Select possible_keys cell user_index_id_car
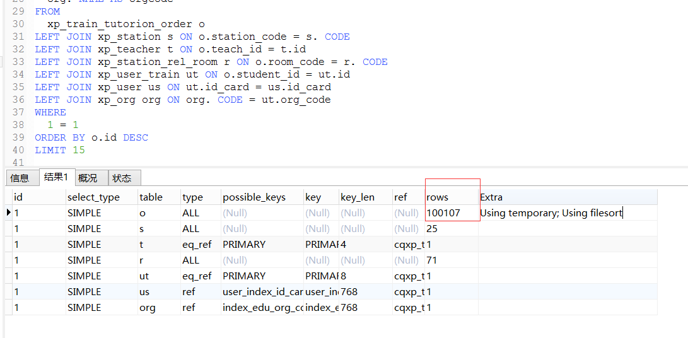The height and width of the screenshot is (338, 688). (x=262, y=292)
